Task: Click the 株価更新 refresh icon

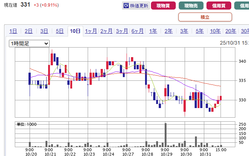Action: tap(126, 6)
